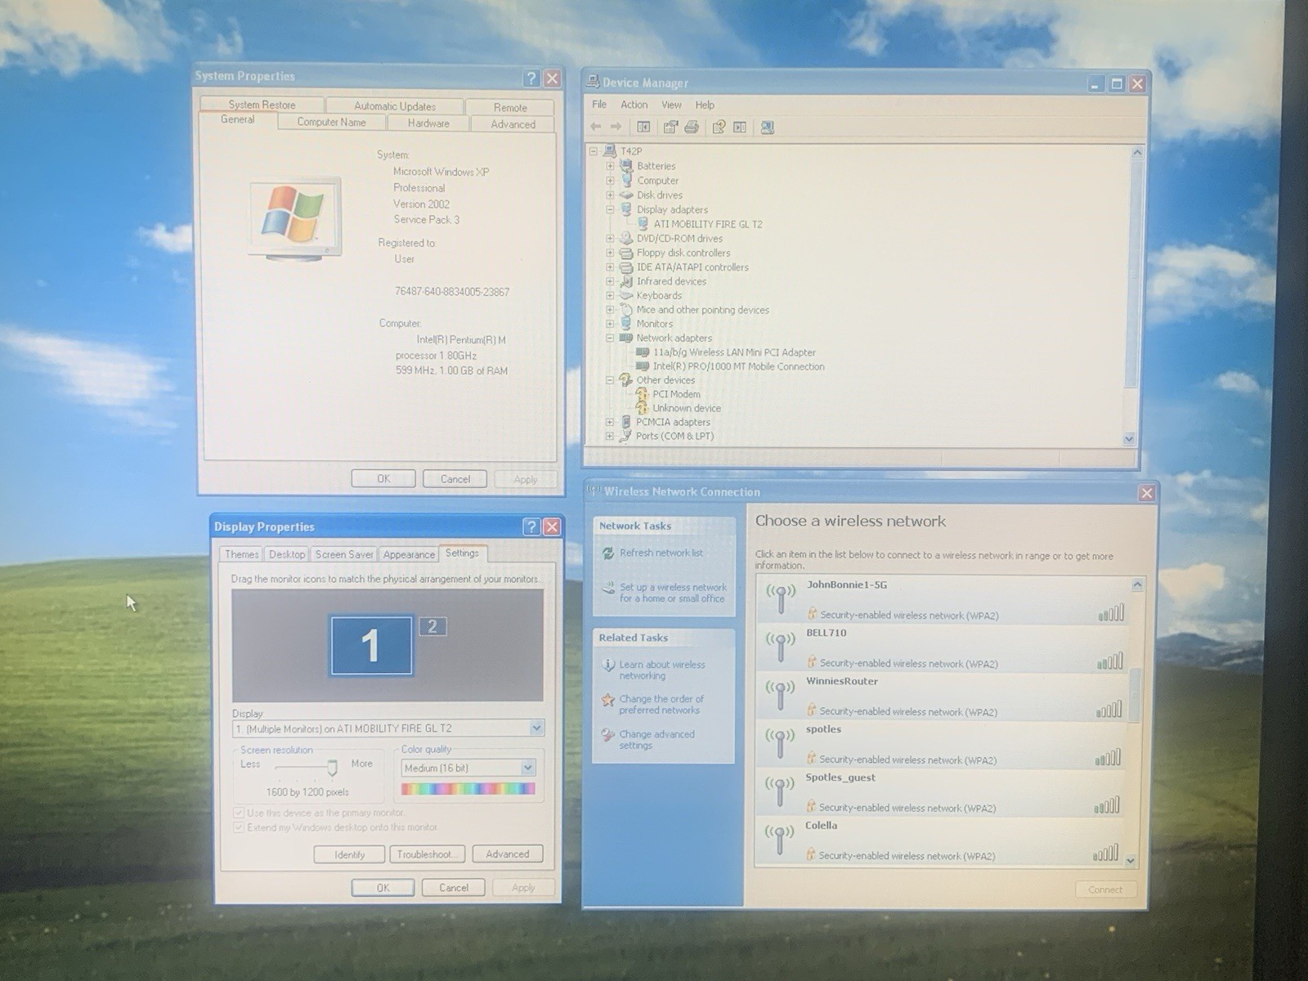The image size is (1308, 981).
Task: Select the DVD/CD-ROM drives icon
Action: [626, 238]
